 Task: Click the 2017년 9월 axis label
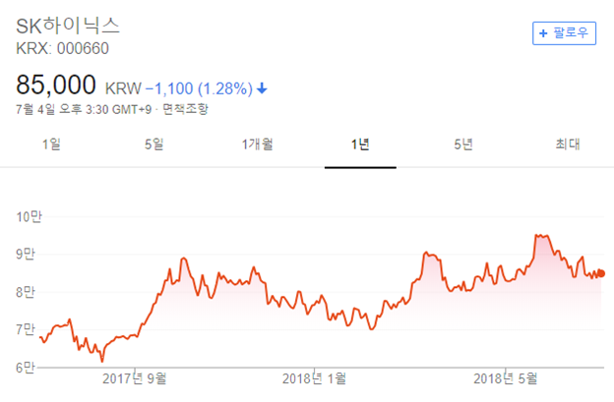tap(134, 378)
